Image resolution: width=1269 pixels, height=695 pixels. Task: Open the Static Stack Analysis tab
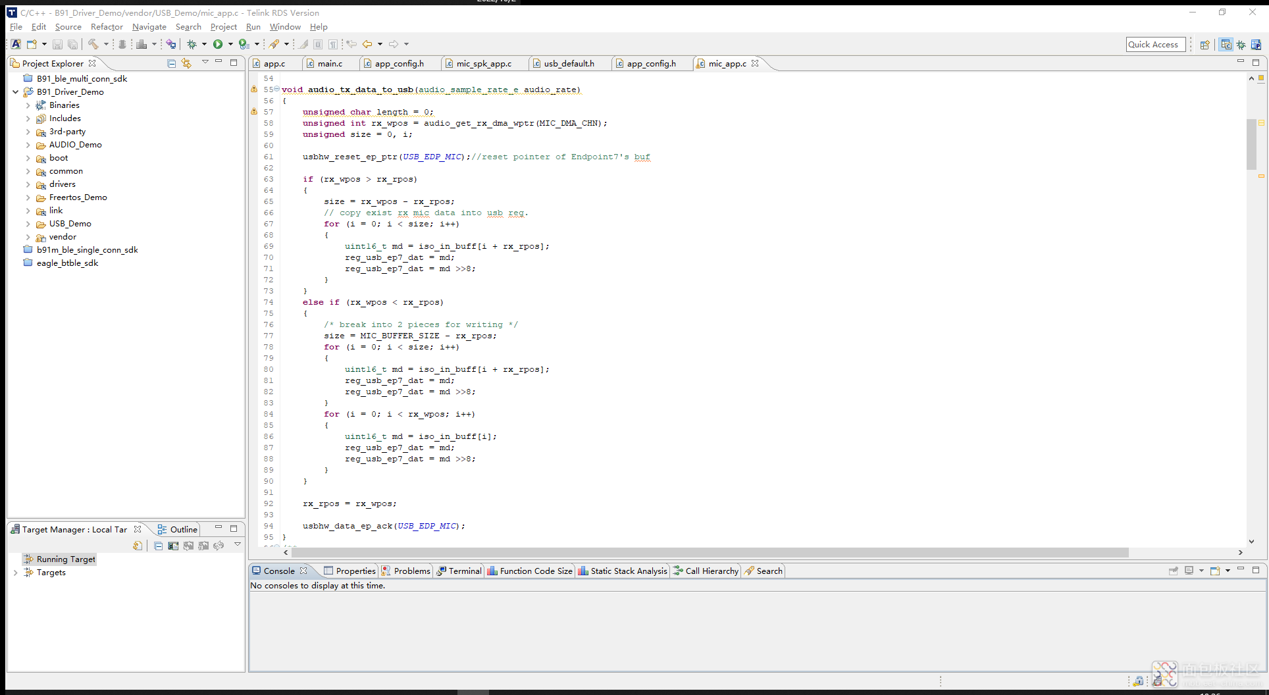point(623,571)
